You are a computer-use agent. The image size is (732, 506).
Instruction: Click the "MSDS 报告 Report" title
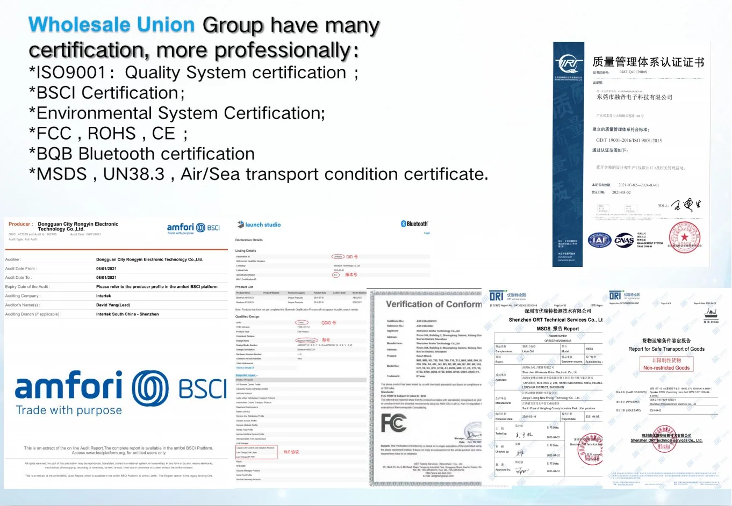point(558,329)
